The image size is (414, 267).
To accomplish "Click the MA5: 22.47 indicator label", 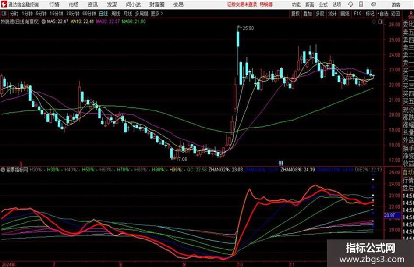I will [57, 21].
